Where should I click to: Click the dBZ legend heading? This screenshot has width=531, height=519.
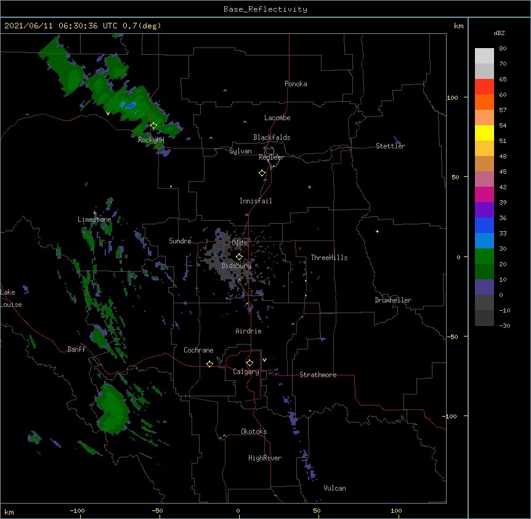[x=499, y=33]
